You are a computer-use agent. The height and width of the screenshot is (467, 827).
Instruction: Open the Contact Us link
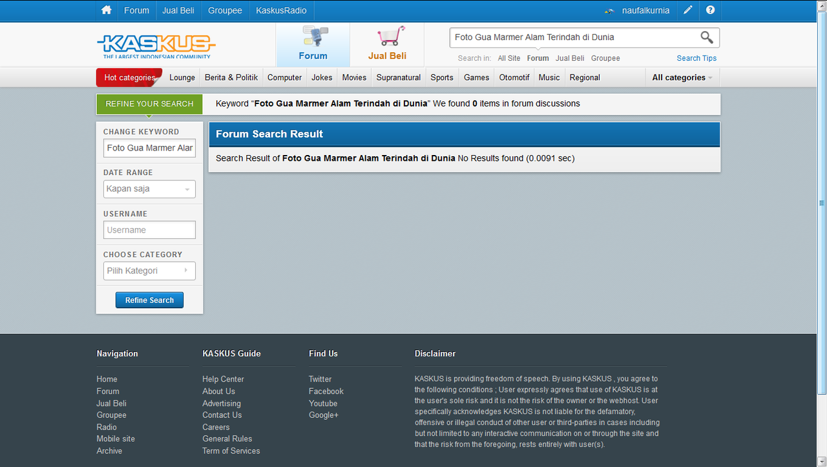click(x=222, y=415)
